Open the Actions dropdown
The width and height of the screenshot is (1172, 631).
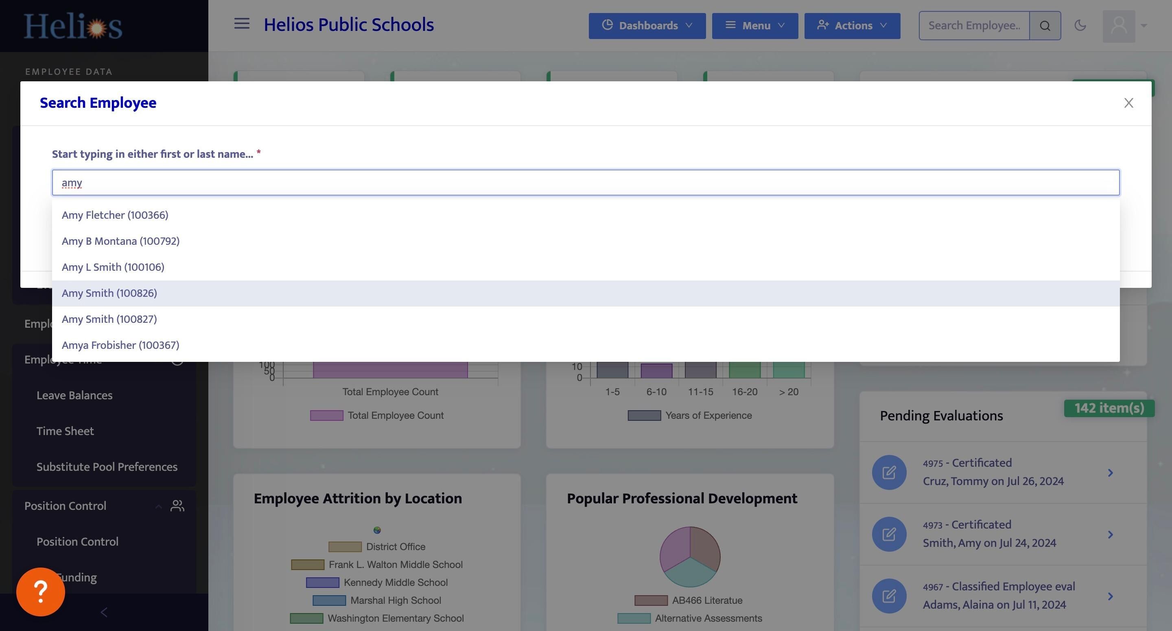(852, 26)
